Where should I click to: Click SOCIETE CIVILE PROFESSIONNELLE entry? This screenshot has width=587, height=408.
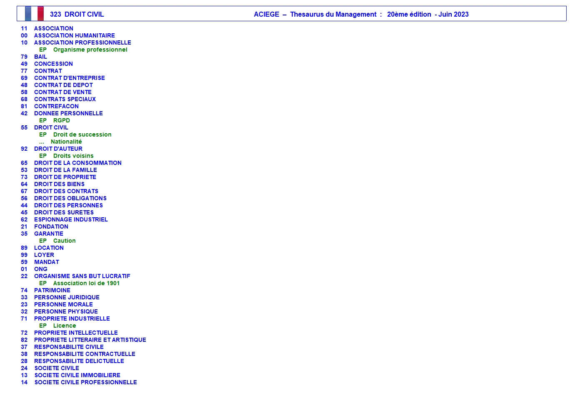click(x=85, y=382)
